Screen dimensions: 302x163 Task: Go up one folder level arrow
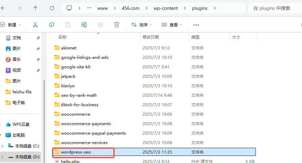point(36,8)
